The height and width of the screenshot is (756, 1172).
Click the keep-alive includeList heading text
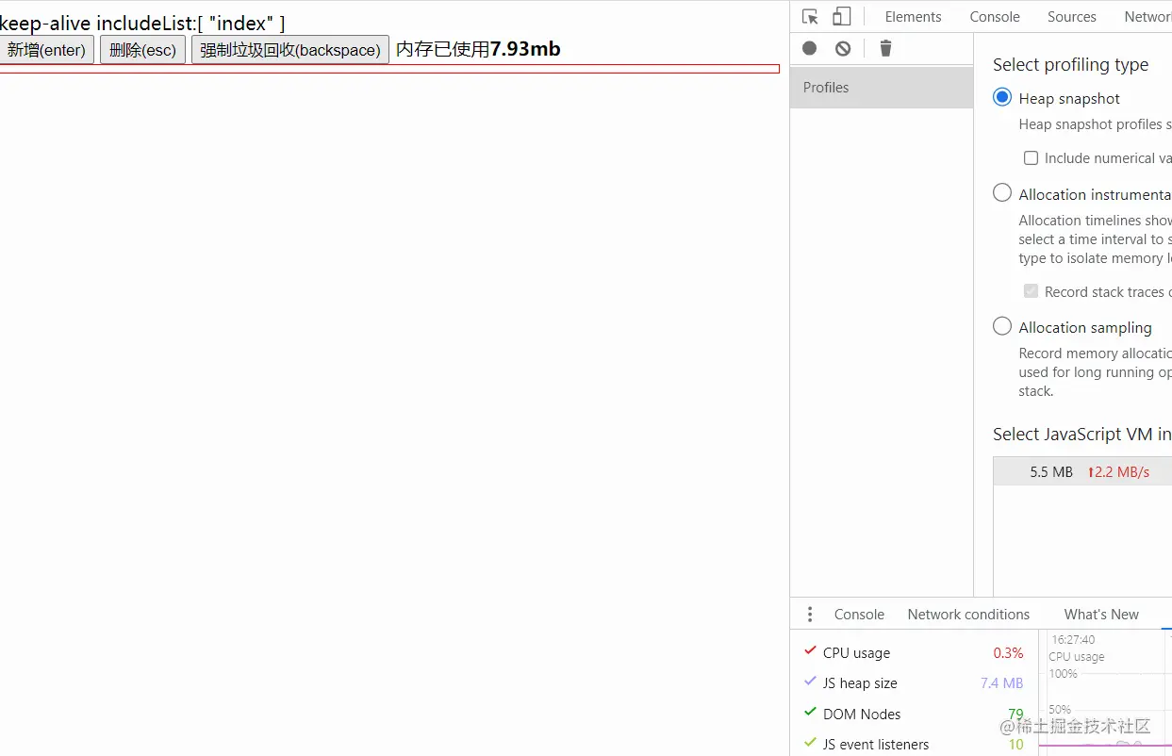pos(142,23)
